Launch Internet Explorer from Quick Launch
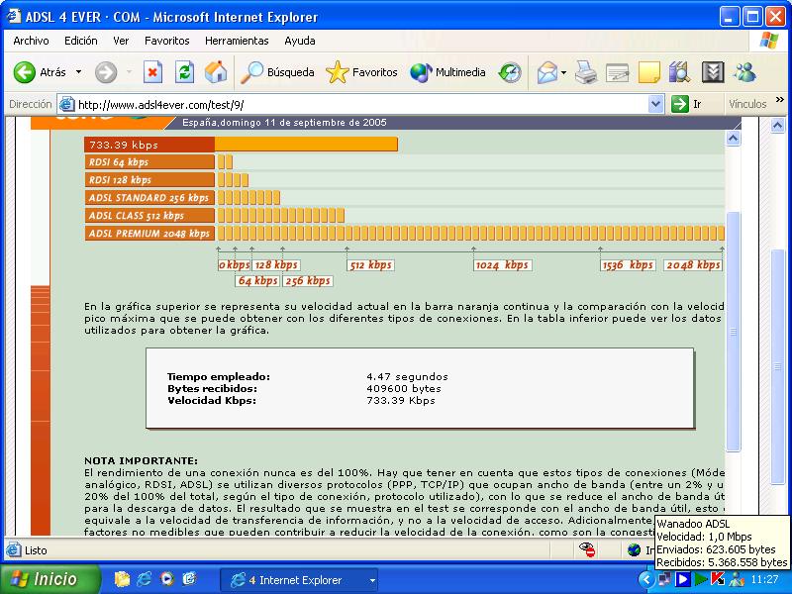The image size is (792, 594). click(x=145, y=579)
